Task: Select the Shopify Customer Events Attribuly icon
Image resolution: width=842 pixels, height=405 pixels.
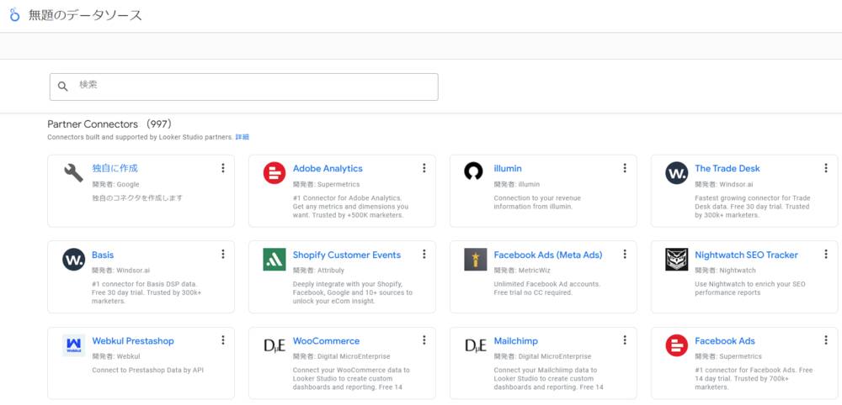Action: [274, 260]
